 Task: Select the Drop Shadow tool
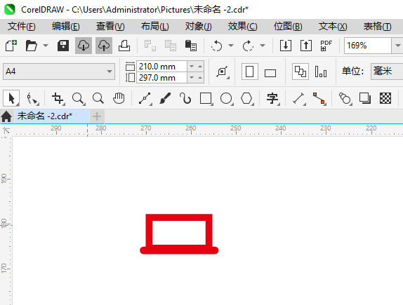pos(365,98)
